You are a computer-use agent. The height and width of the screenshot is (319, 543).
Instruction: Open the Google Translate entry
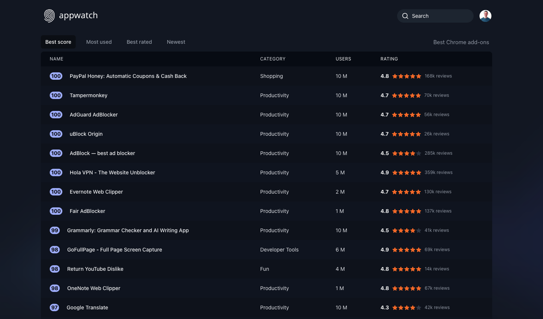coord(87,308)
